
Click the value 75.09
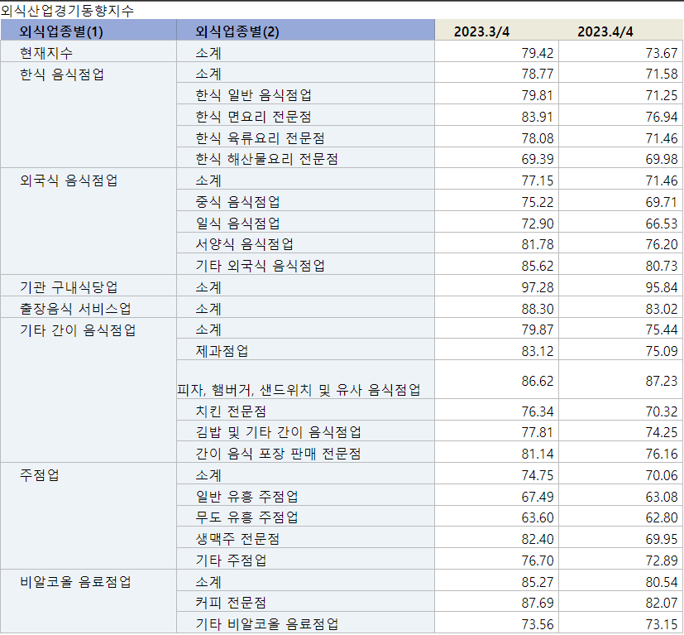click(x=662, y=351)
